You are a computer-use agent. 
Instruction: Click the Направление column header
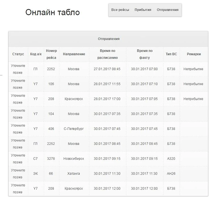point(74,54)
